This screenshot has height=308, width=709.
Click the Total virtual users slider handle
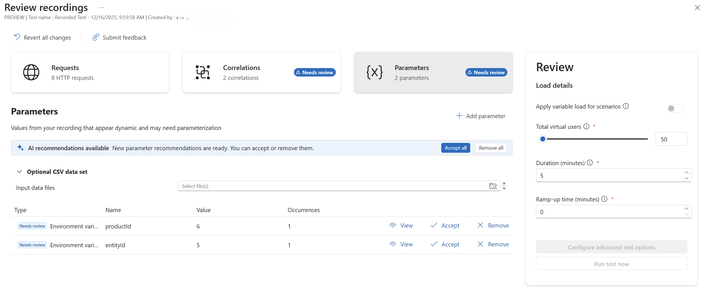[x=543, y=139]
